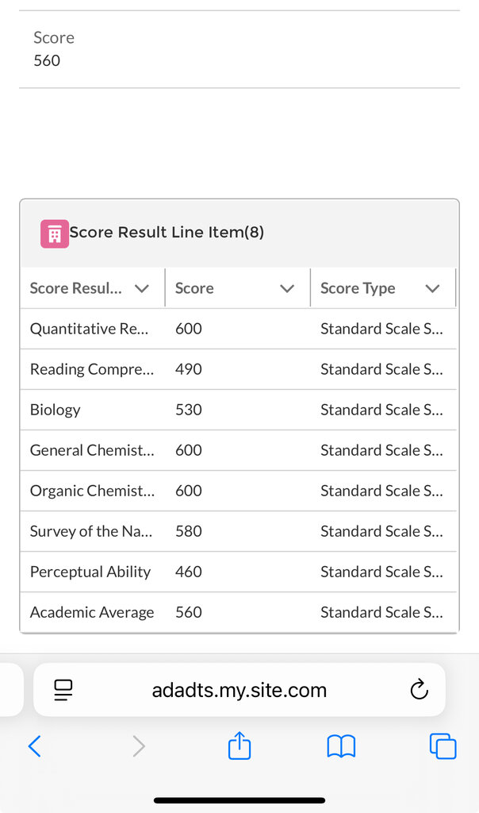Open the Score column header dropdown
This screenshot has height=813, width=479.
[x=287, y=288]
